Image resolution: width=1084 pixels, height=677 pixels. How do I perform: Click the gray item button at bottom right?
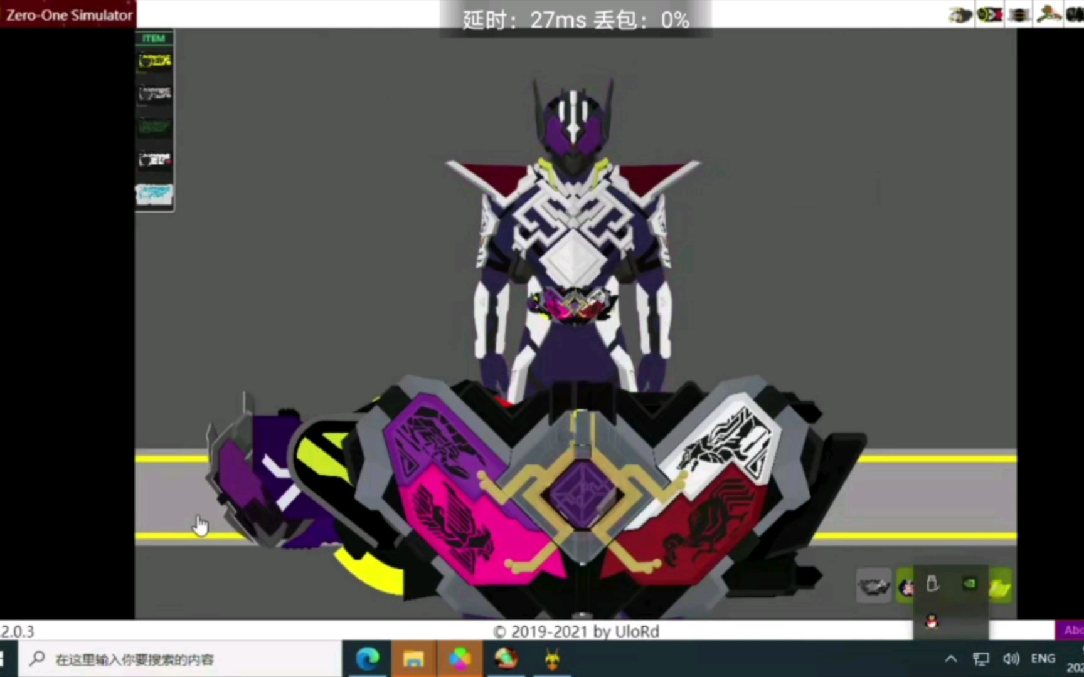point(874,586)
